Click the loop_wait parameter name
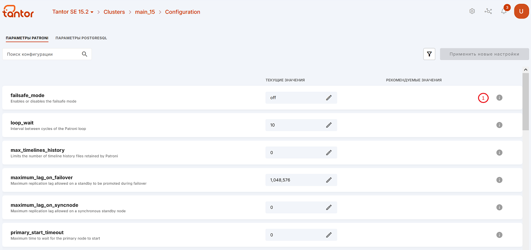Viewport: 531px width, 250px height. pos(22,123)
